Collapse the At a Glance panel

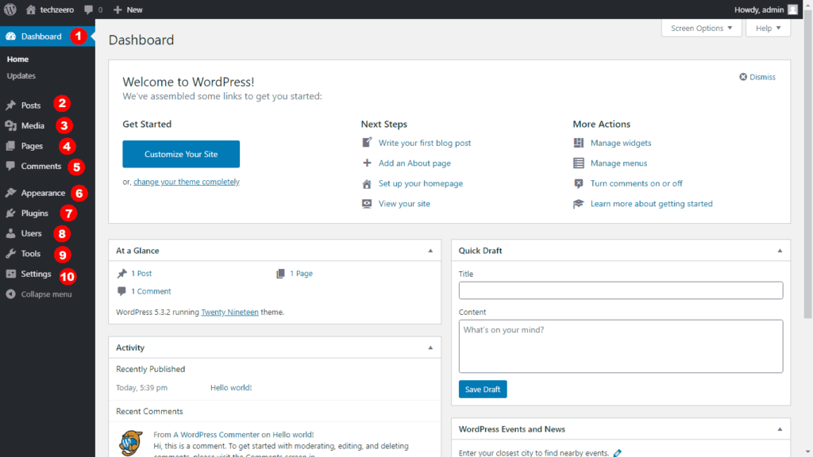[x=430, y=251]
